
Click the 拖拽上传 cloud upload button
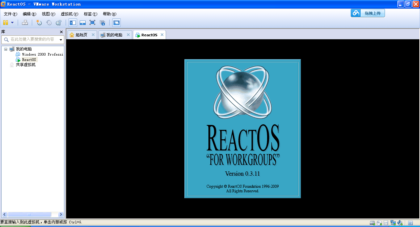pos(368,13)
